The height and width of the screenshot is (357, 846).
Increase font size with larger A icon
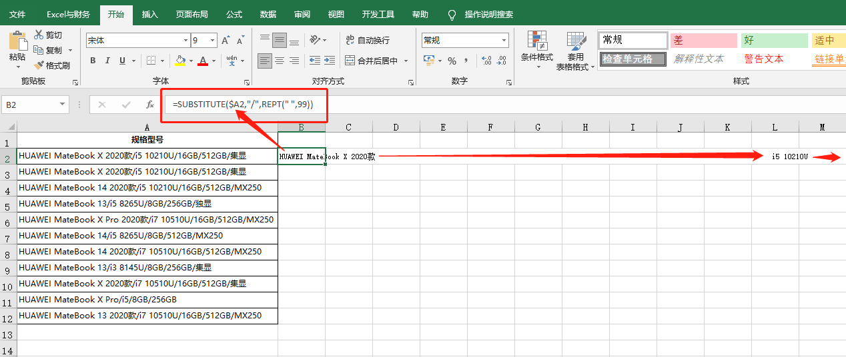tap(226, 40)
